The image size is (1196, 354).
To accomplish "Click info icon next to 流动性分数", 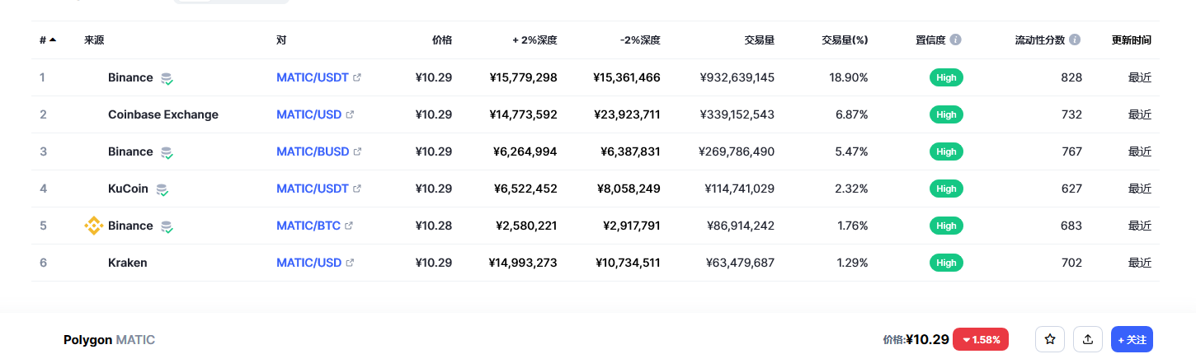I will pyautogui.click(x=1075, y=40).
